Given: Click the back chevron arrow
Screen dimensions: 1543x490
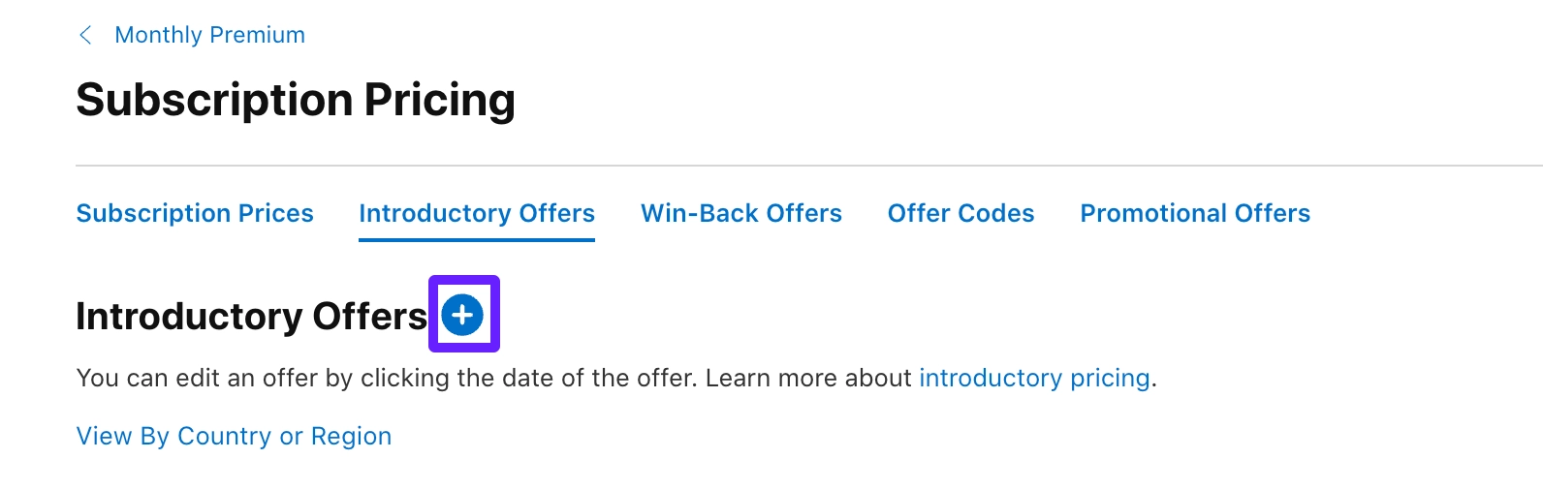Looking at the screenshot, I should (x=85, y=36).
